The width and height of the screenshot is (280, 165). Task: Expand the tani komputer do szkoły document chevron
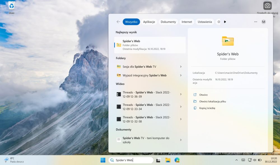click(x=181, y=140)
